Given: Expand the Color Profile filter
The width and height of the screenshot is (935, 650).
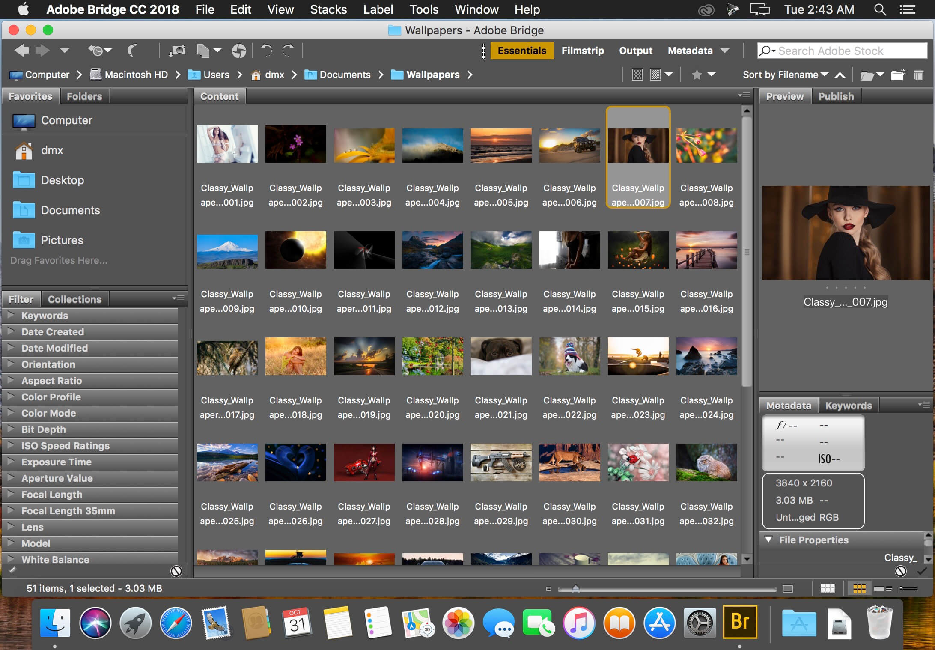Looking at the screenshot, I should click(11, 397).
